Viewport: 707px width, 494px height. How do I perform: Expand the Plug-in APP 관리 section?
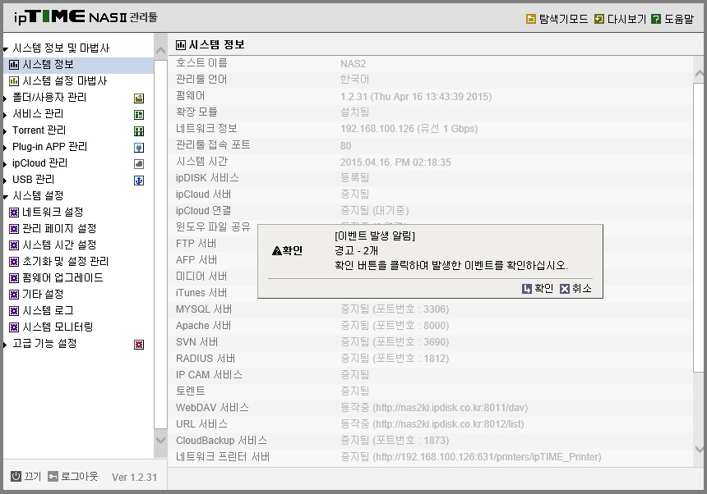tap(5, 148)
